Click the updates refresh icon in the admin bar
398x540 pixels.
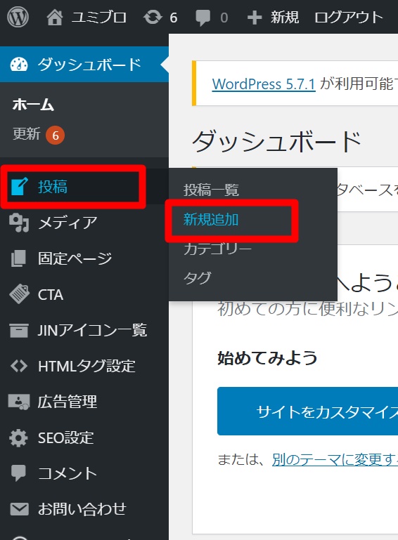pos(153,17)
